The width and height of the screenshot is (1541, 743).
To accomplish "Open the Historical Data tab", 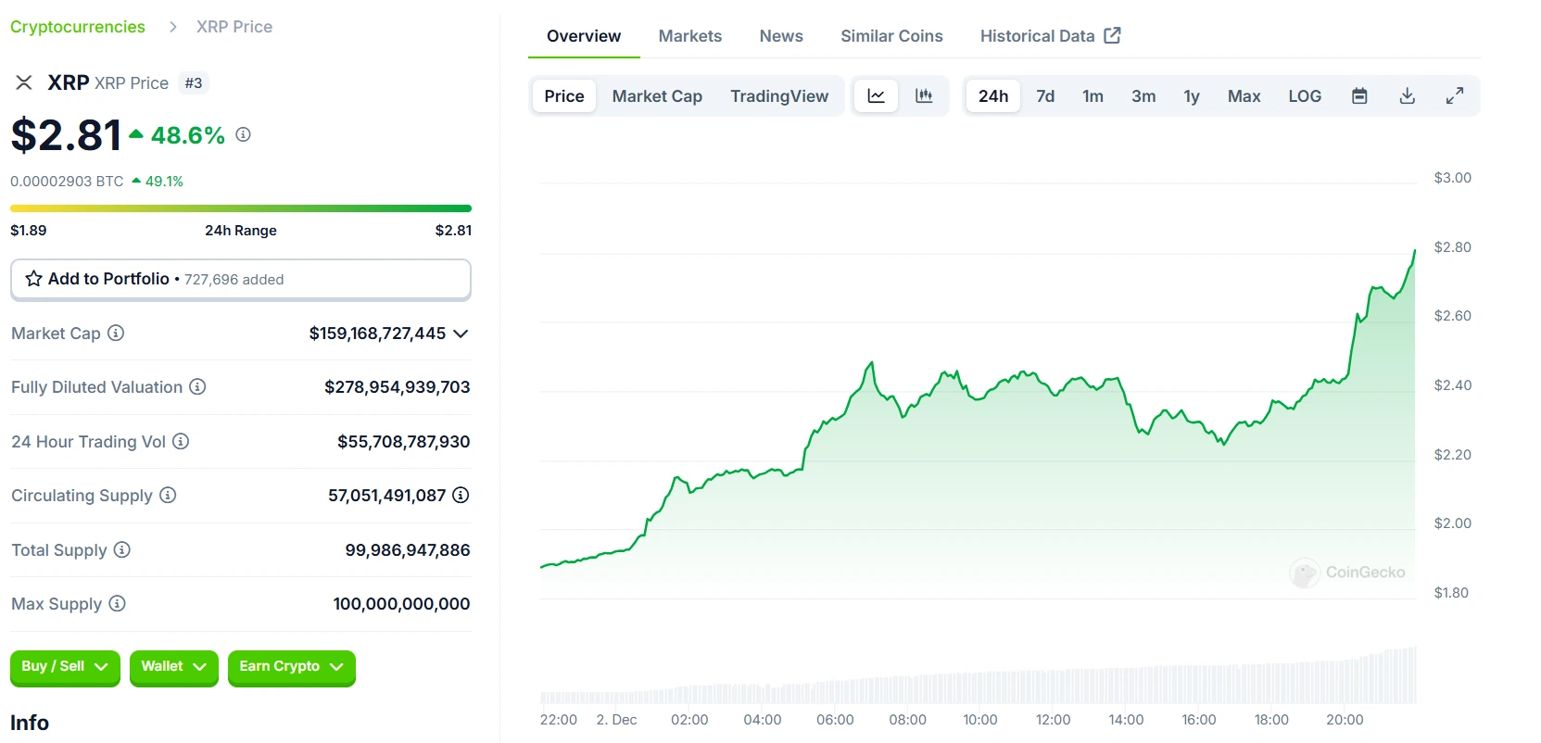I will (1050, 36).
